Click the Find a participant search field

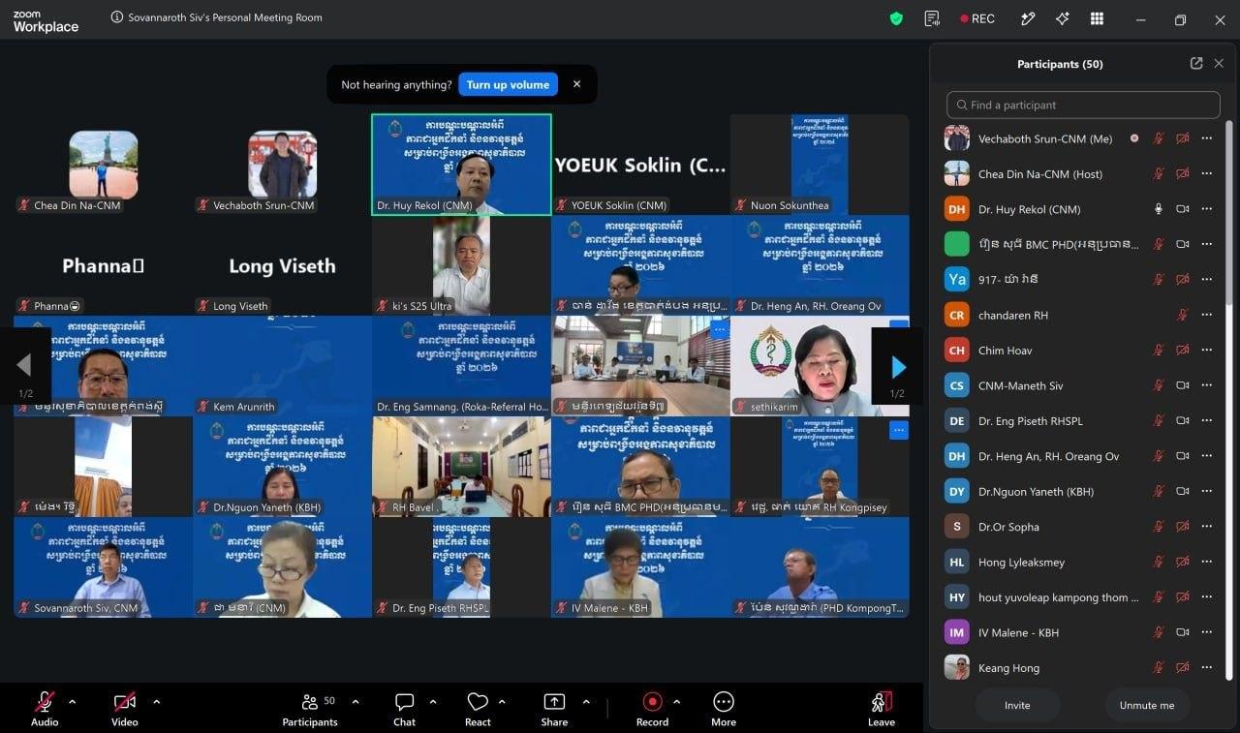coord(1083,105)
